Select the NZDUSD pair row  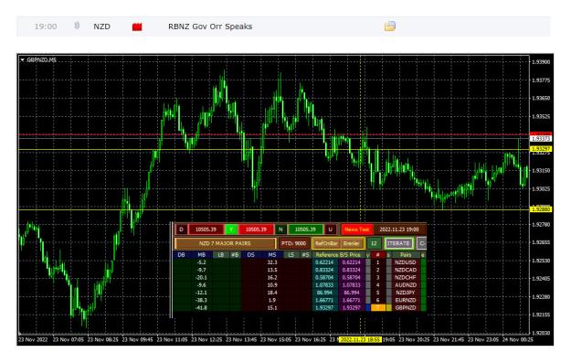(406, 262)
